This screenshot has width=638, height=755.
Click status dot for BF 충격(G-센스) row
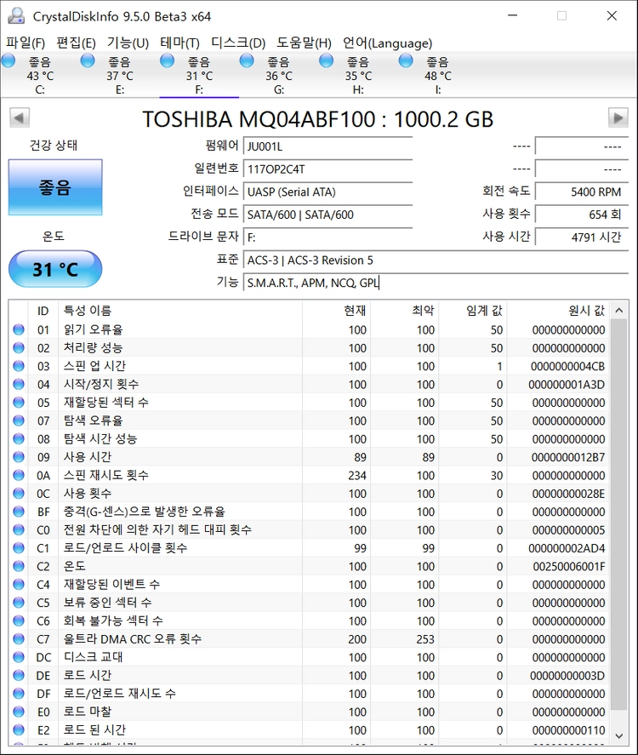tap(18, 512)
